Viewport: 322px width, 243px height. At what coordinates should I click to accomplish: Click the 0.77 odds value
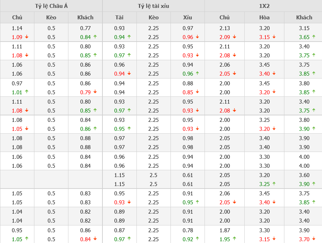point(85,28)
